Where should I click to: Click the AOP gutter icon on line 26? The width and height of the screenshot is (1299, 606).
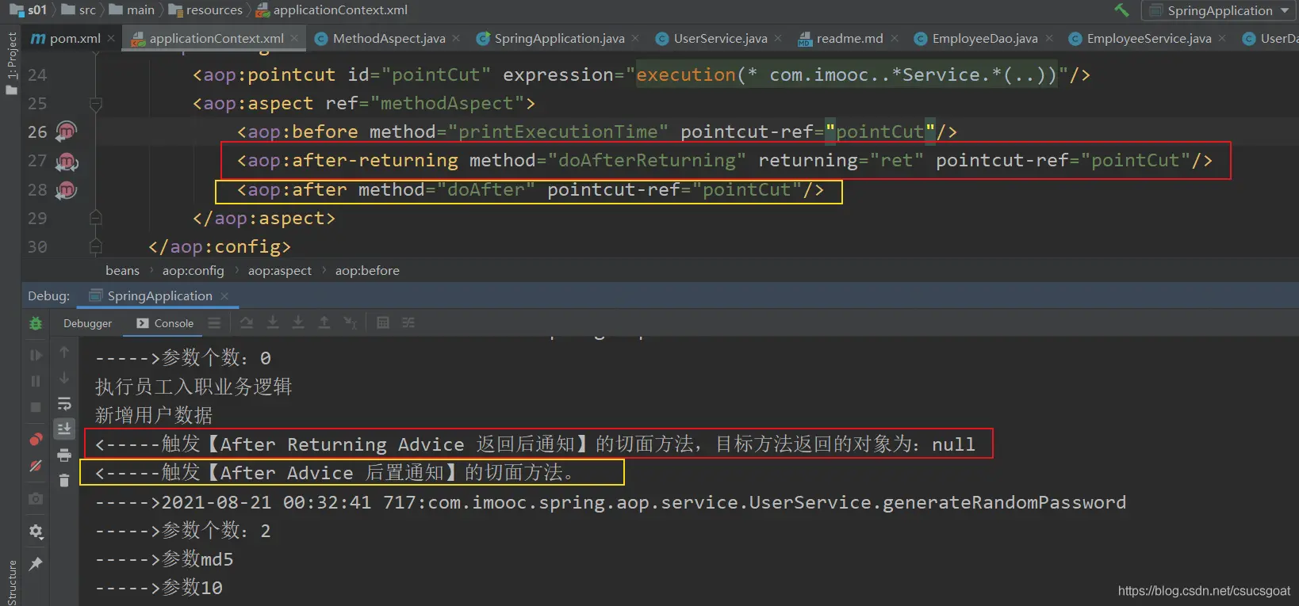[67, 131]
